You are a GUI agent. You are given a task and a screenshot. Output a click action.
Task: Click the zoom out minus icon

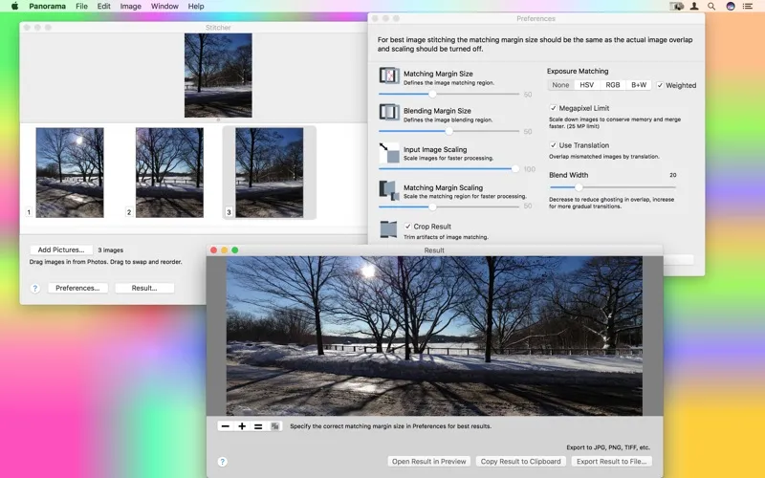click(x=225, y=426)
